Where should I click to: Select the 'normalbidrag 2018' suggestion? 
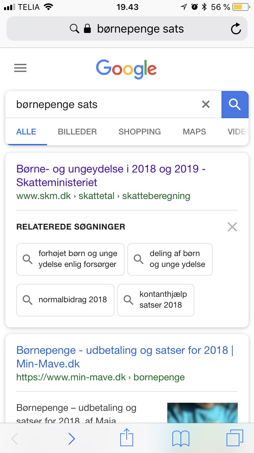pos(65,300)
